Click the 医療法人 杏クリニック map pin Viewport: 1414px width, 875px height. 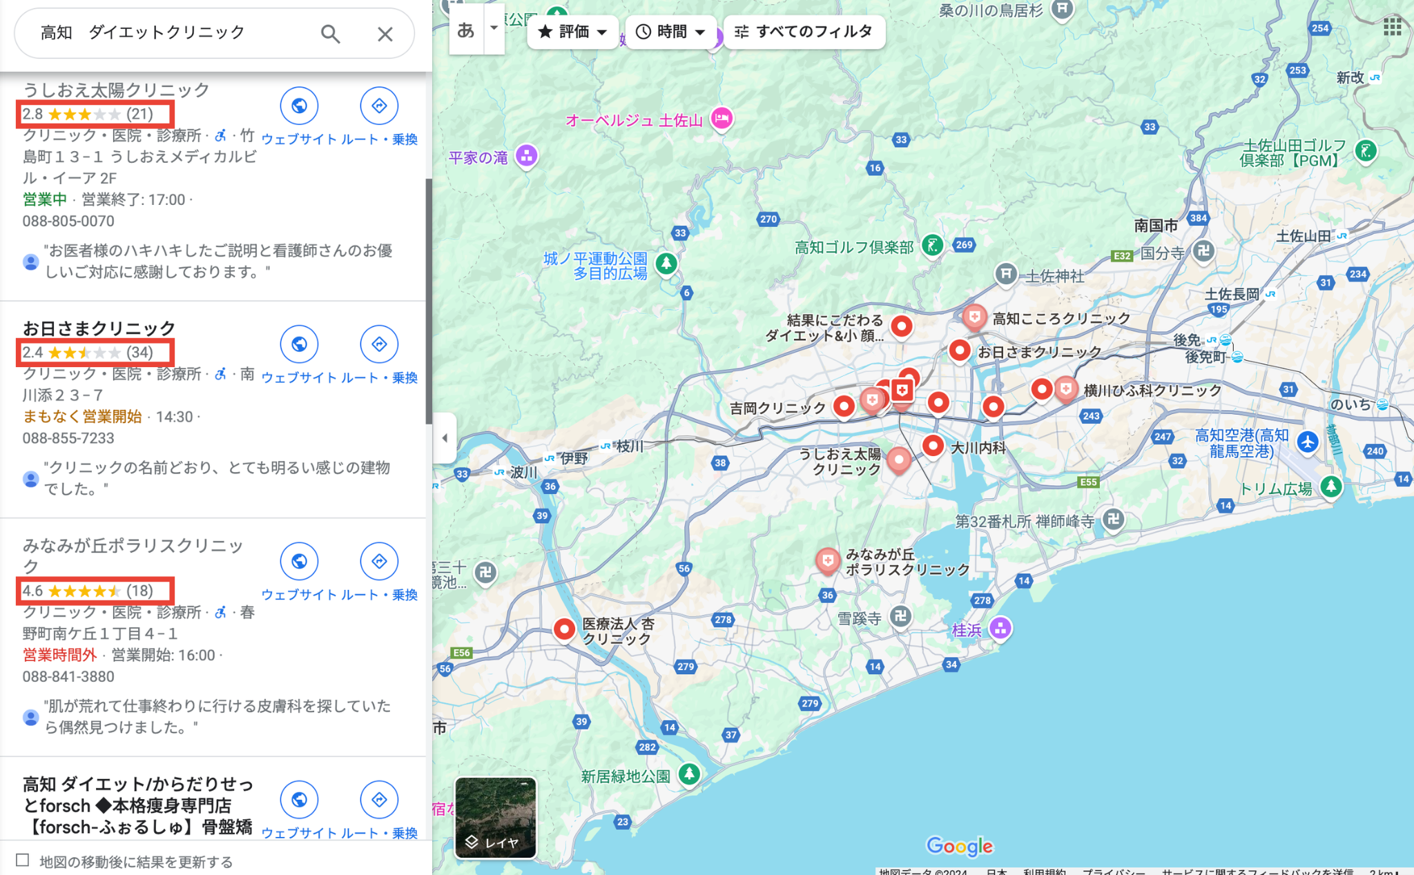click(564, 629)
